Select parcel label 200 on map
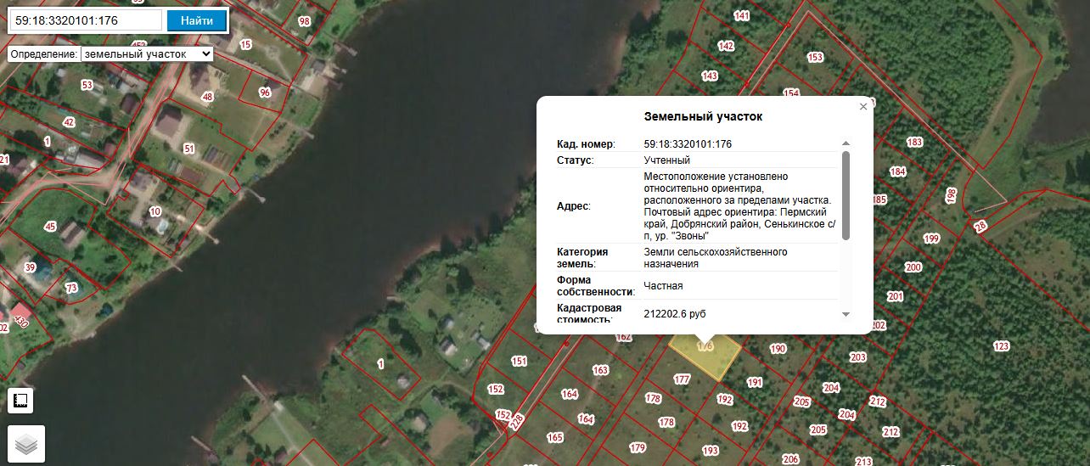 (913, 267)
